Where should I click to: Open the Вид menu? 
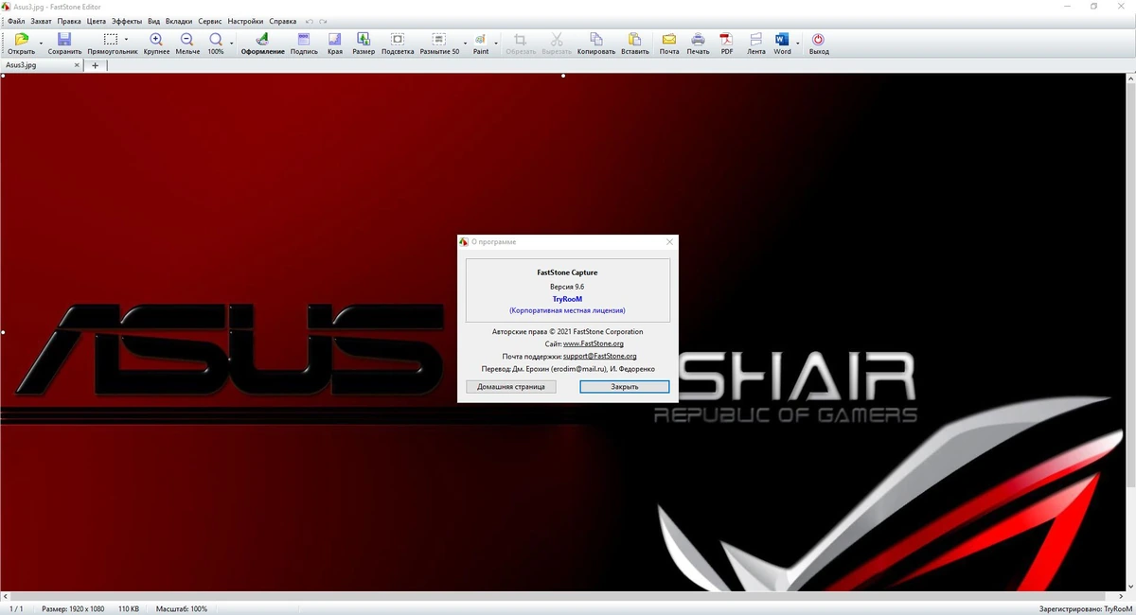(154, 21)
